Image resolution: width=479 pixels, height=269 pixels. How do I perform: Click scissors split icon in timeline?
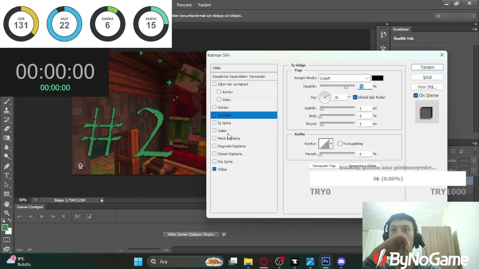click(77, 216)
